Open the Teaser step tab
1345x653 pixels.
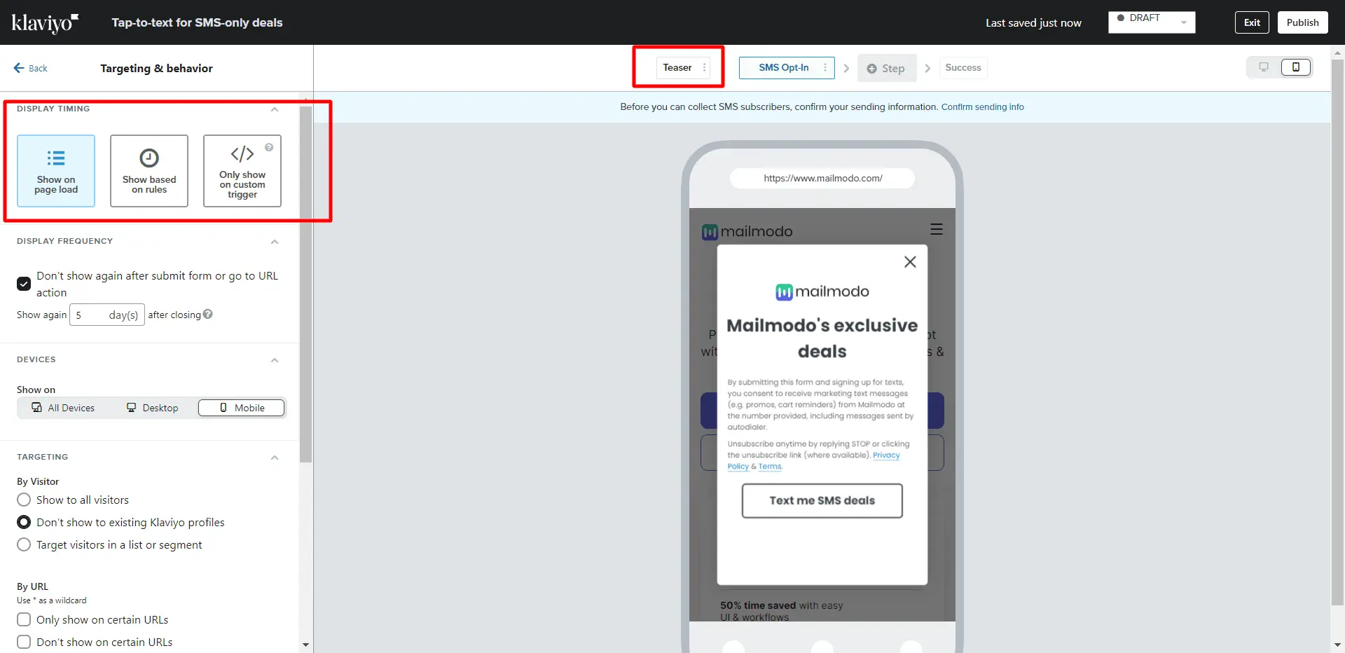pyautogui.click(x=677, y=67)
